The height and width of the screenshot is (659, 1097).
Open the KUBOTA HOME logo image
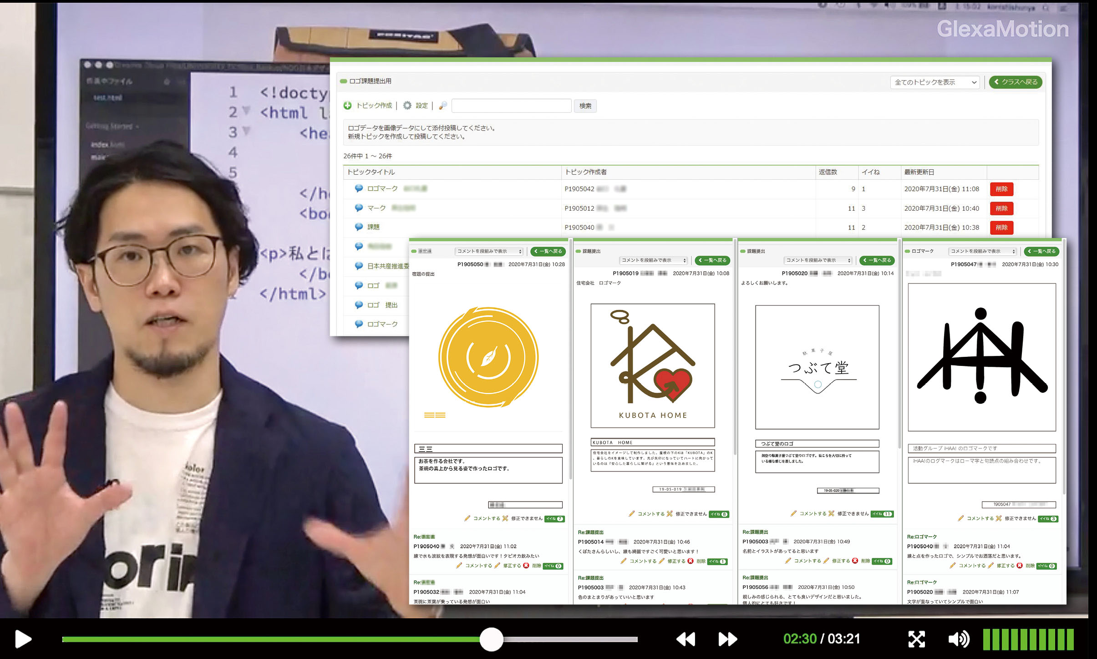pyautogui.click(x=653, y=365)
